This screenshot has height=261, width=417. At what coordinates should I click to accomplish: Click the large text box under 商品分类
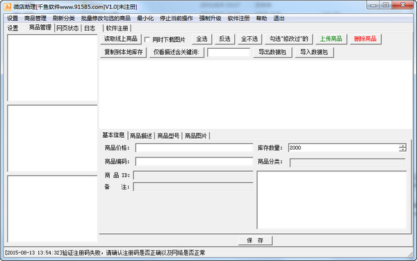pyautogui.click(x=332, y=200)
